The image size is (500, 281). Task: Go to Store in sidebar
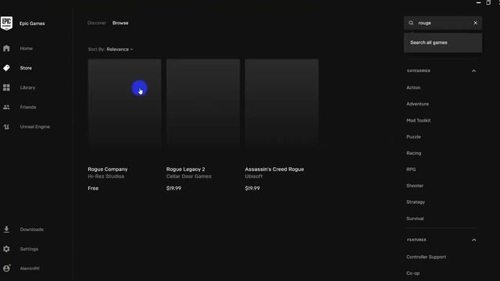click(x=26, y=68)
